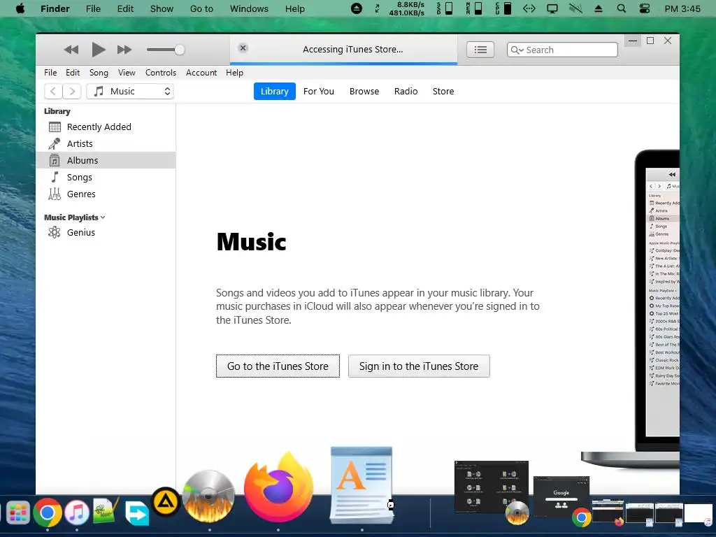Switch to the For You tab

pyautogui.click(x=319, y=92)
